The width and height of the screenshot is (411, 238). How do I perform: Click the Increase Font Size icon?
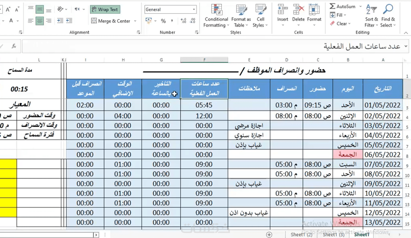click(x=8, y=10)
